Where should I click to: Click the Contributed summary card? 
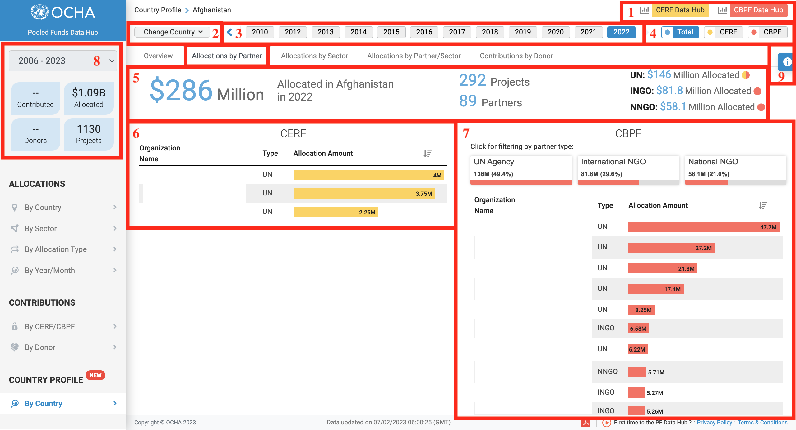[x=35, y=98]
